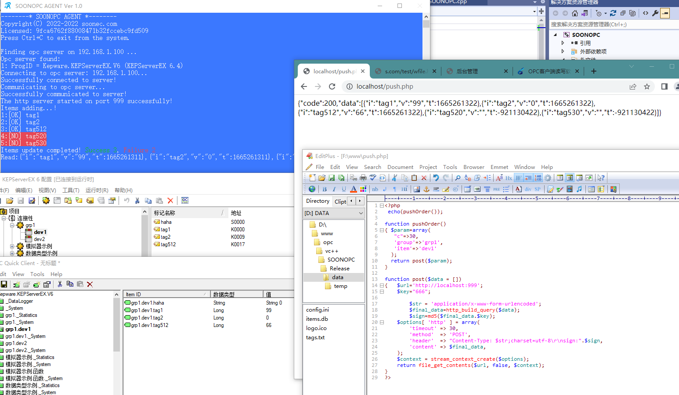Click browser globe icon in EditPlus HTML toolbar
The image size is (679, 395).
click(x=312, y=189)
